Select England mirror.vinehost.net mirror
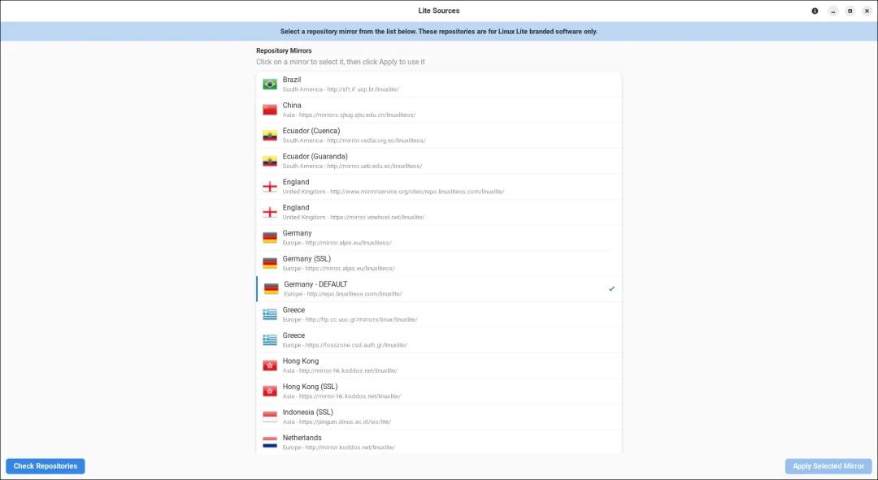Screen dimensions: 878x480 click(x=439, y=212)
